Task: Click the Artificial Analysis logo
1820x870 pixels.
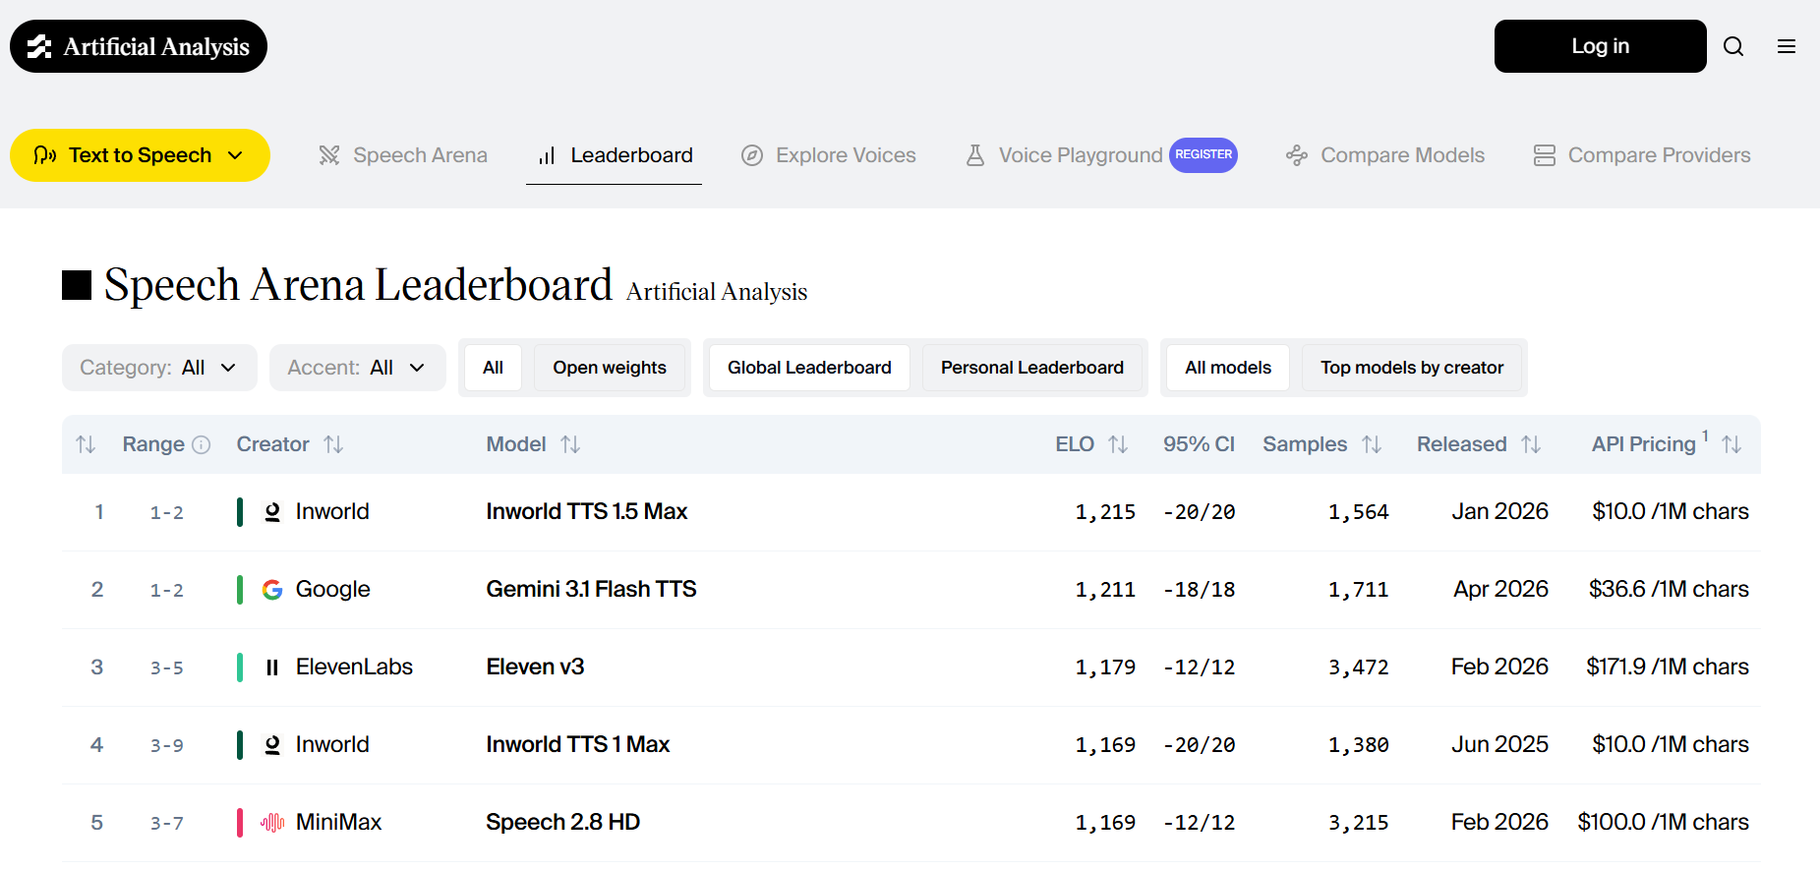Action: click(x=139, y=46)
